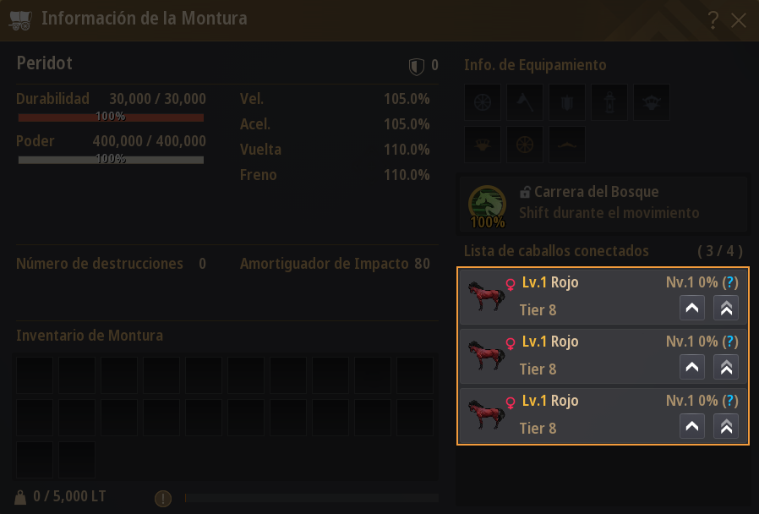Image resolution: width=759 pixels, height=514 pixels.
Task: Select the gray wheel equipment slot
Action: pyautogui.click(x=483, y=102)
